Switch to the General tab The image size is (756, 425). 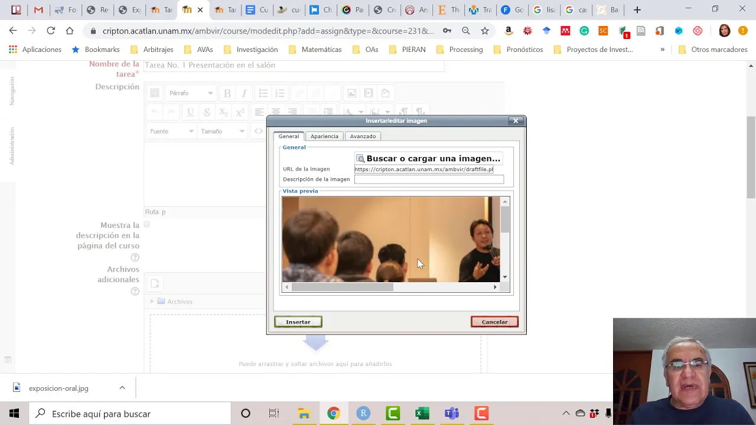click(x=289, y=136)
